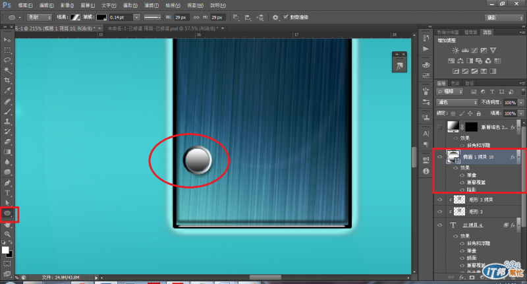
Task: Toggle the align edges checkbox
Action: click(x=286, y=17)
